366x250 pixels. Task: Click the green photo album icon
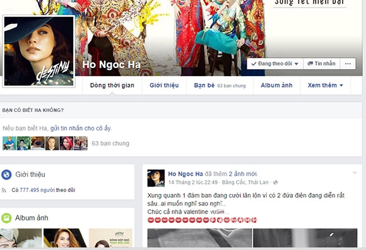pyautogui.click(x=6, y=218)
